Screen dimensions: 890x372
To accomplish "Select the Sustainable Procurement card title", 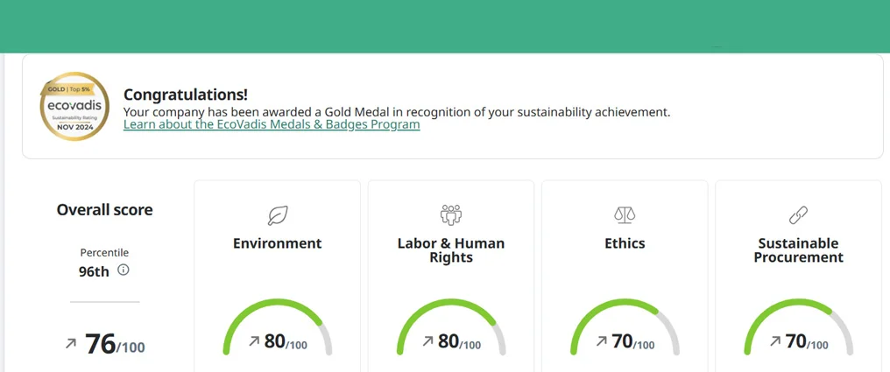I will pos(798,250).
